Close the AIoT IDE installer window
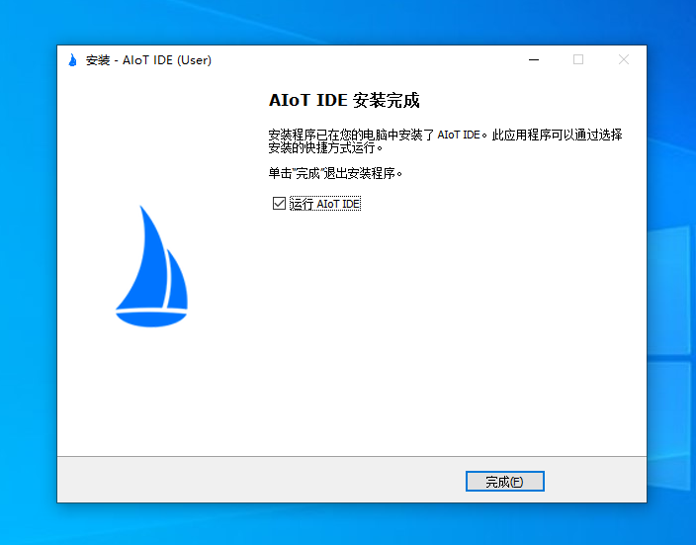Viewport: 696px width, 545px height. pos(624,59)
